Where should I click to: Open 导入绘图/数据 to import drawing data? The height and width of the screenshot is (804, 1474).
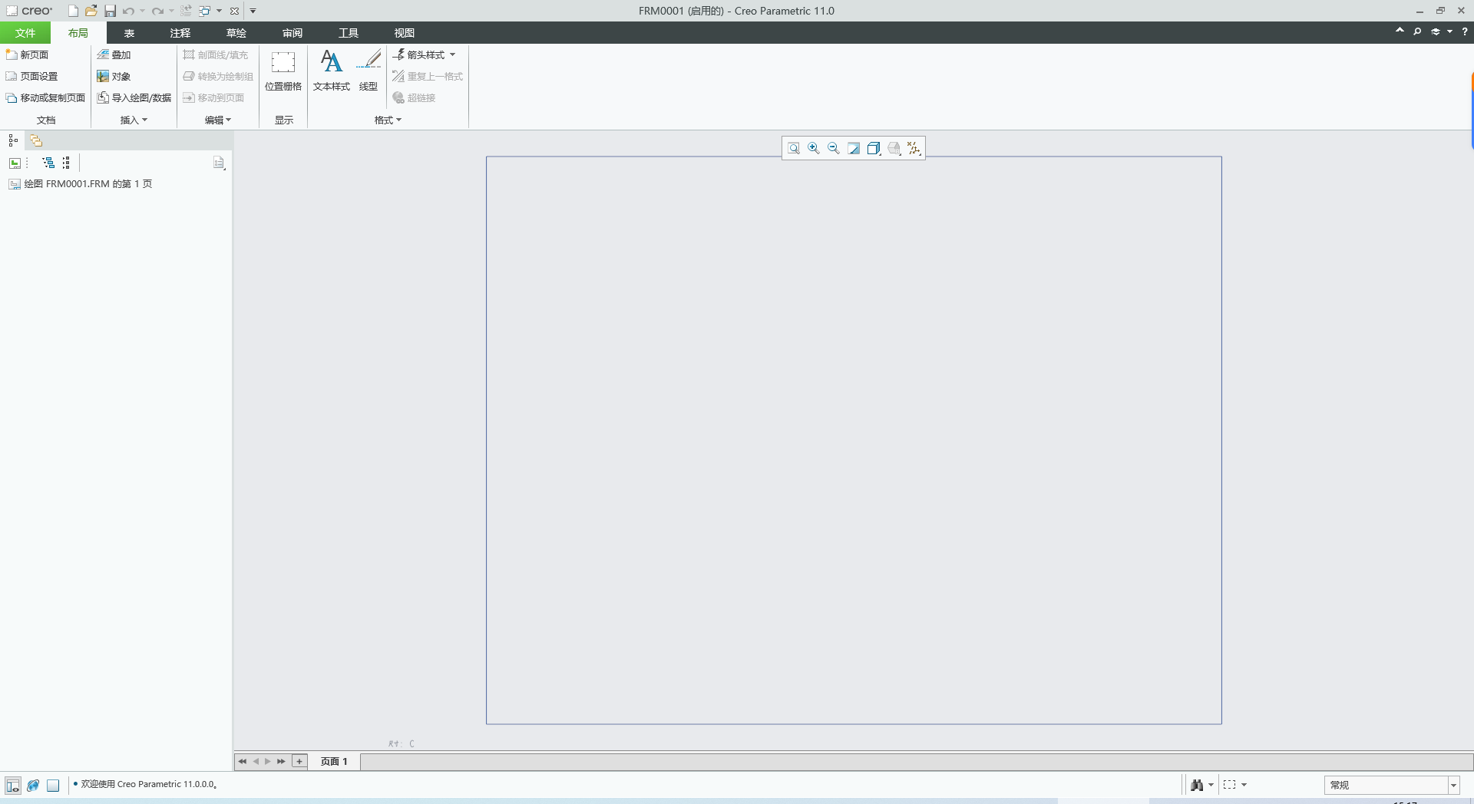click(x=134, y=97)
